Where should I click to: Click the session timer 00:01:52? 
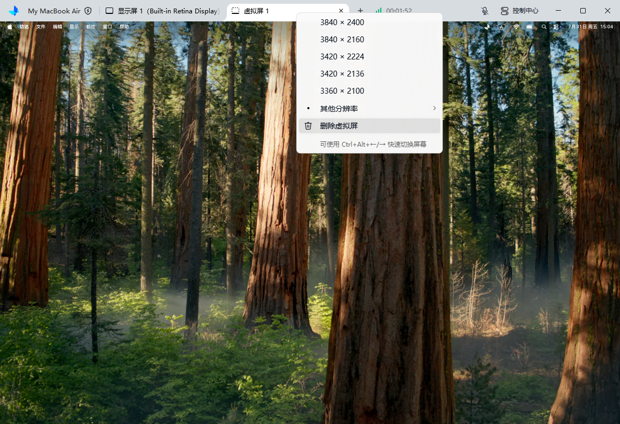point(399,11)
